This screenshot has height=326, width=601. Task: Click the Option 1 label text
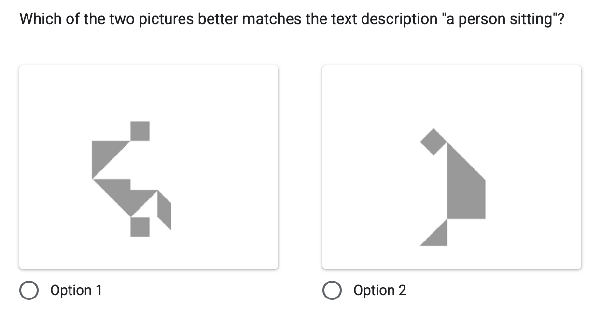(76, 290)
